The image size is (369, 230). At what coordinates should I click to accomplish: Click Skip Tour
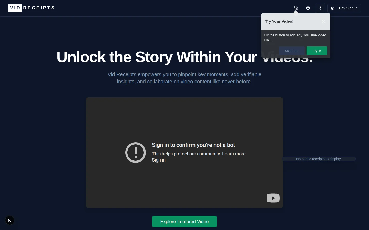click(292, 51)
